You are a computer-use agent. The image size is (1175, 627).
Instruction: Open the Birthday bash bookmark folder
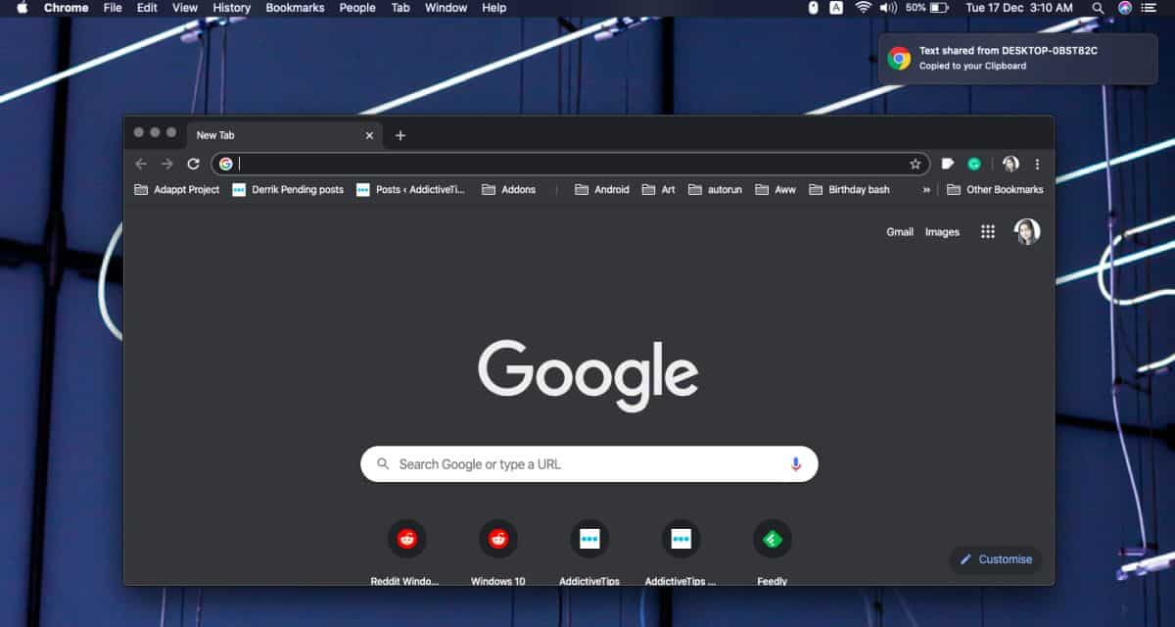(x=850, y=189)
